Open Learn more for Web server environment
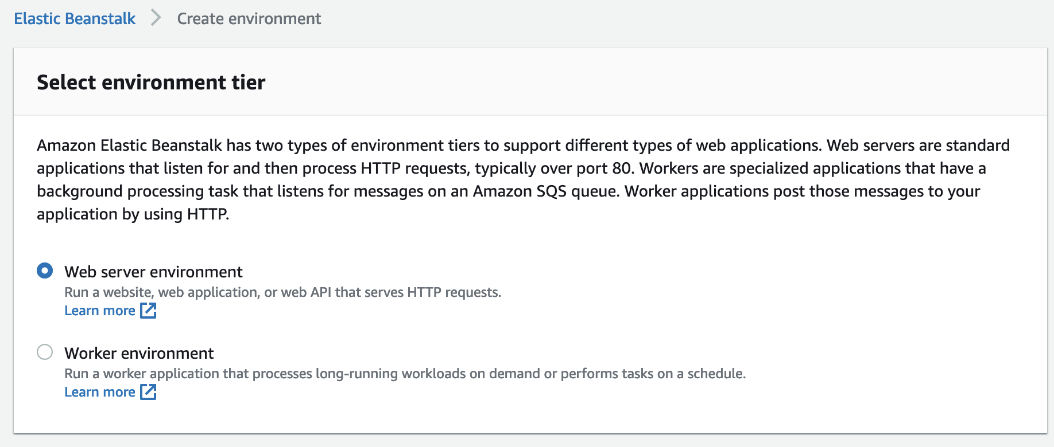 [100, 311]
